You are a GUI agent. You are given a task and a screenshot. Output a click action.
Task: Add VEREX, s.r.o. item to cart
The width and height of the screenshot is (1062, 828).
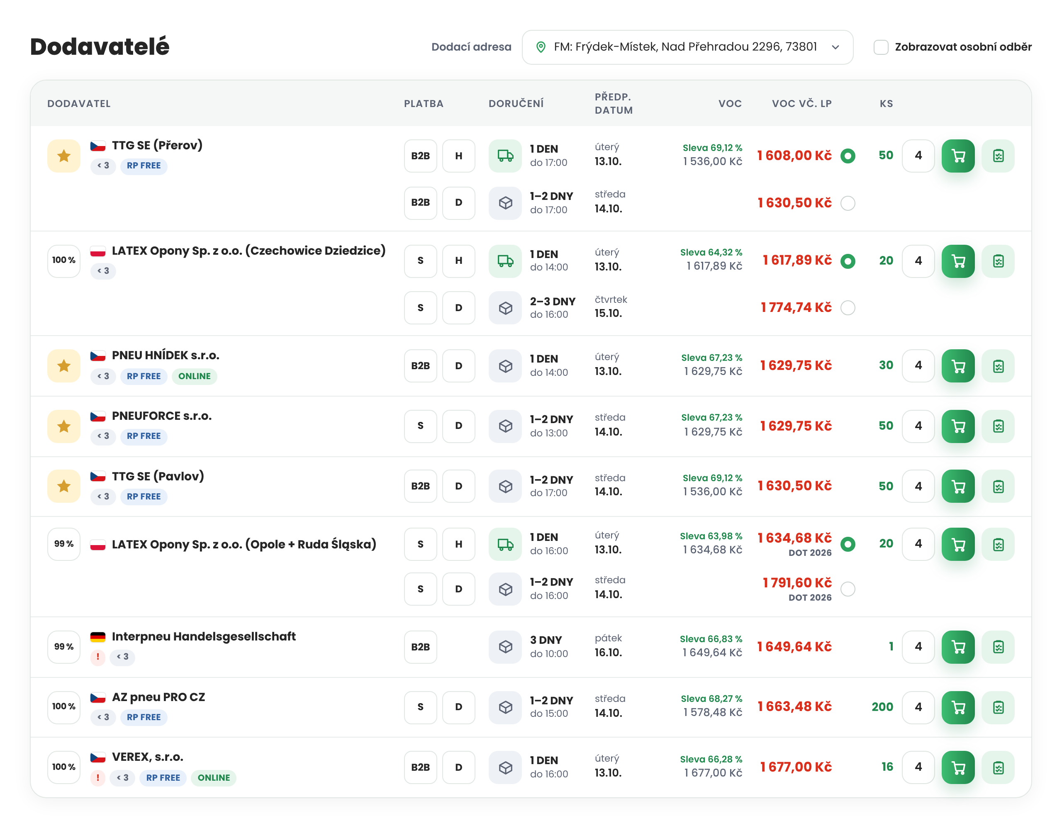pos(957,767)
